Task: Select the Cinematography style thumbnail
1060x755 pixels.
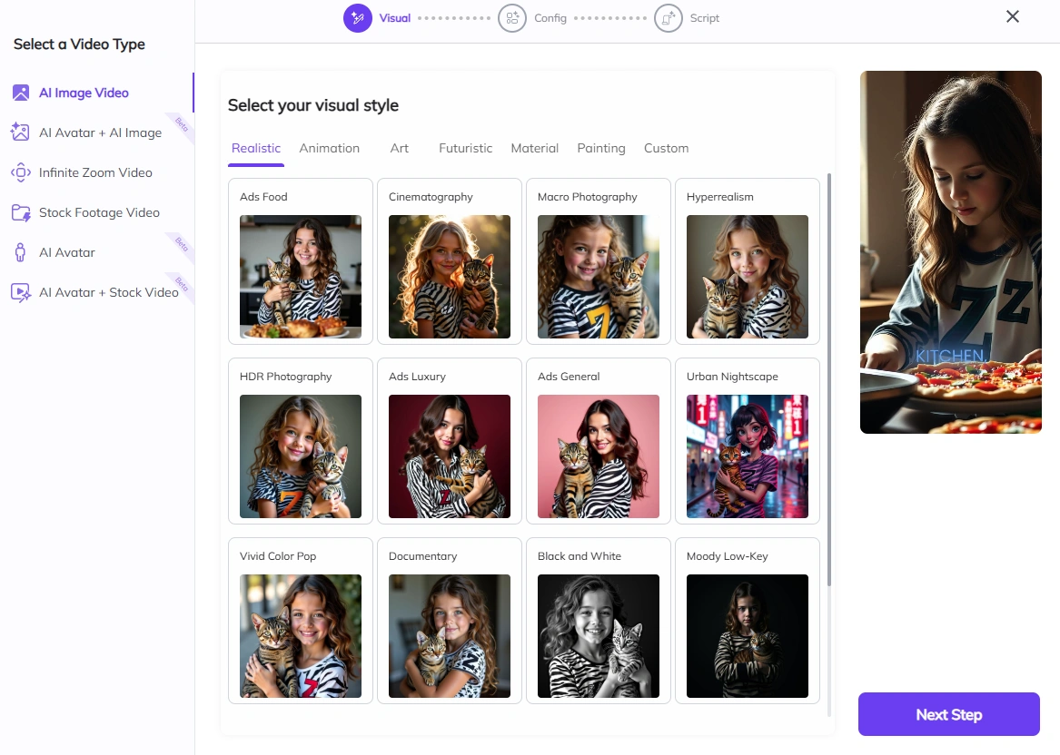Action: pos(450,277)
